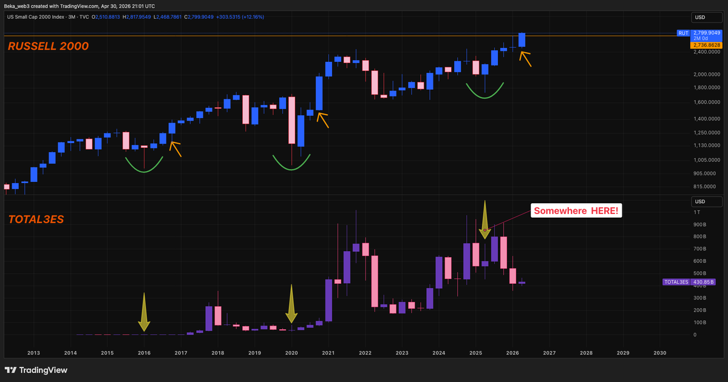Screen dimensions: 728x382
Task: Click the 2030 label on the time axis
Action: (x=660, y=353)
